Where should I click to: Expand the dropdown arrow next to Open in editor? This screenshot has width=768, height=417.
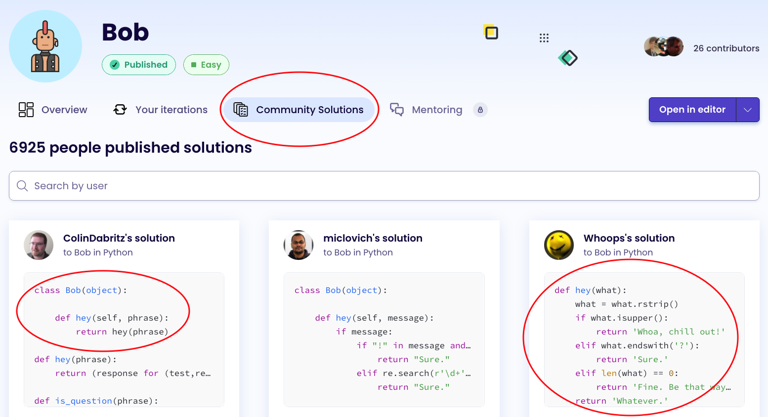[x=748, y=110]
